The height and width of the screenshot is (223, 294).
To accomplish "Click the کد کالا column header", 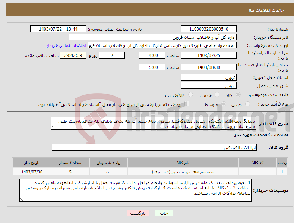I will (258, 163).
